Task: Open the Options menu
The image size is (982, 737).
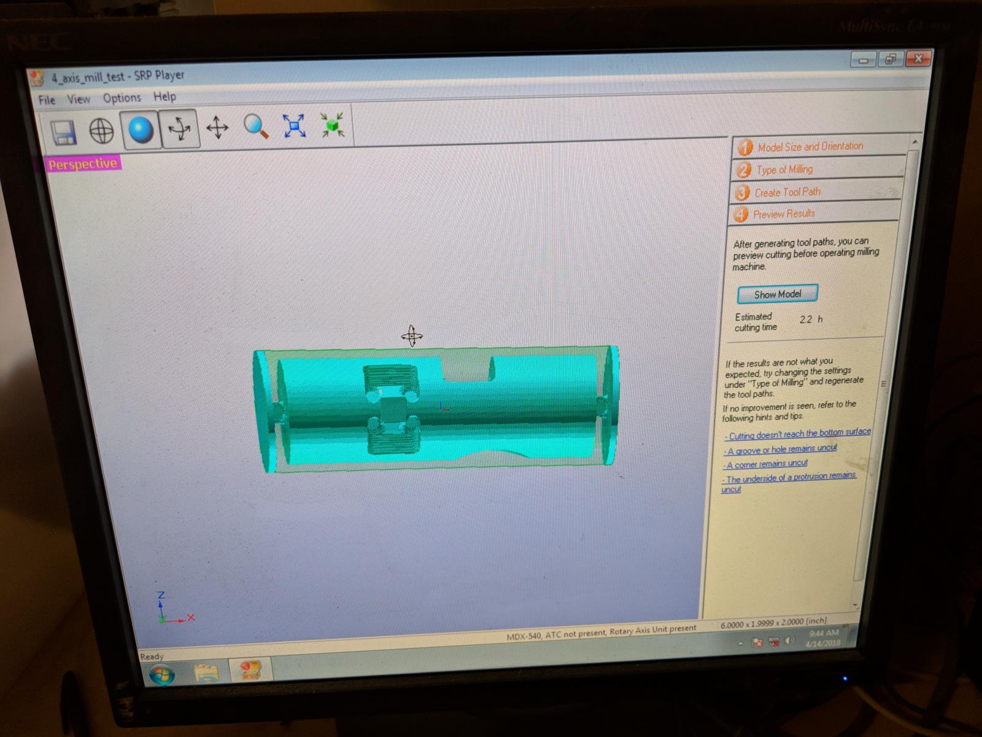Action: (x=122, y=98)
